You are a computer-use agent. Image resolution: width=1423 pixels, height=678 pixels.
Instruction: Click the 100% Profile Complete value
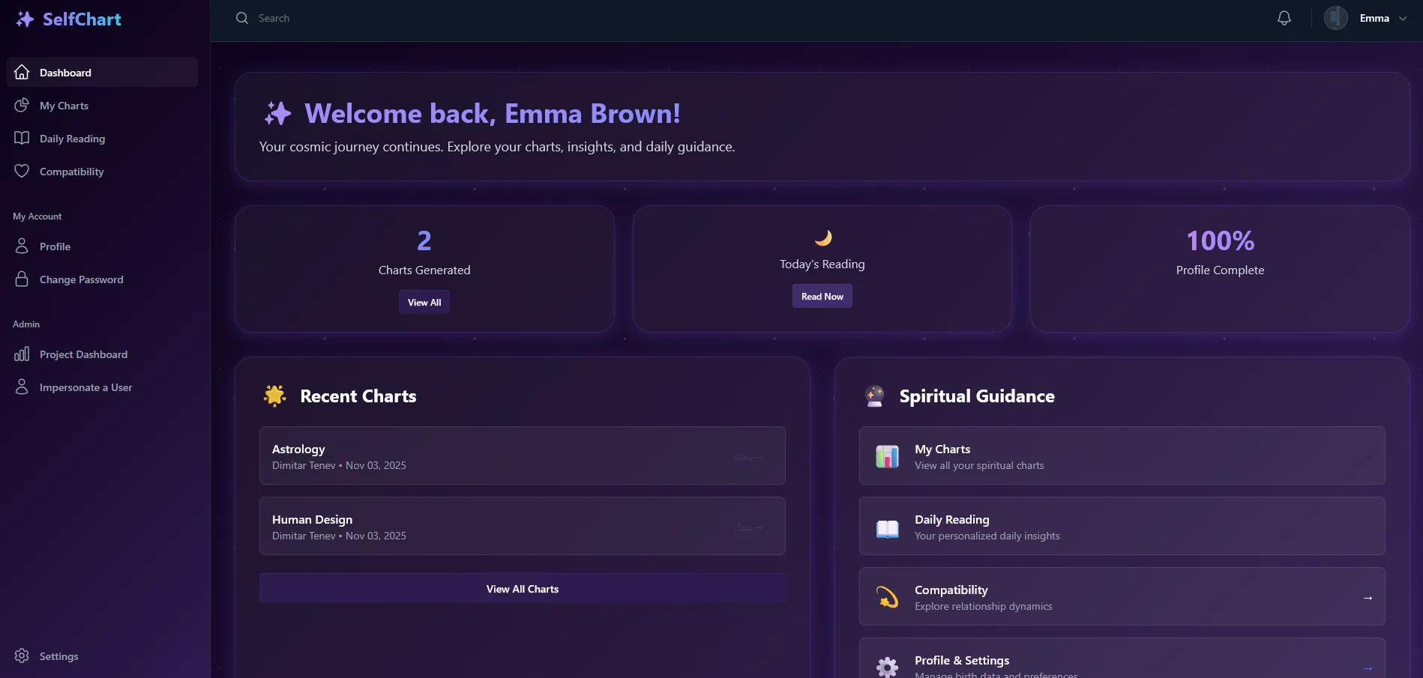click(1220, 240)
